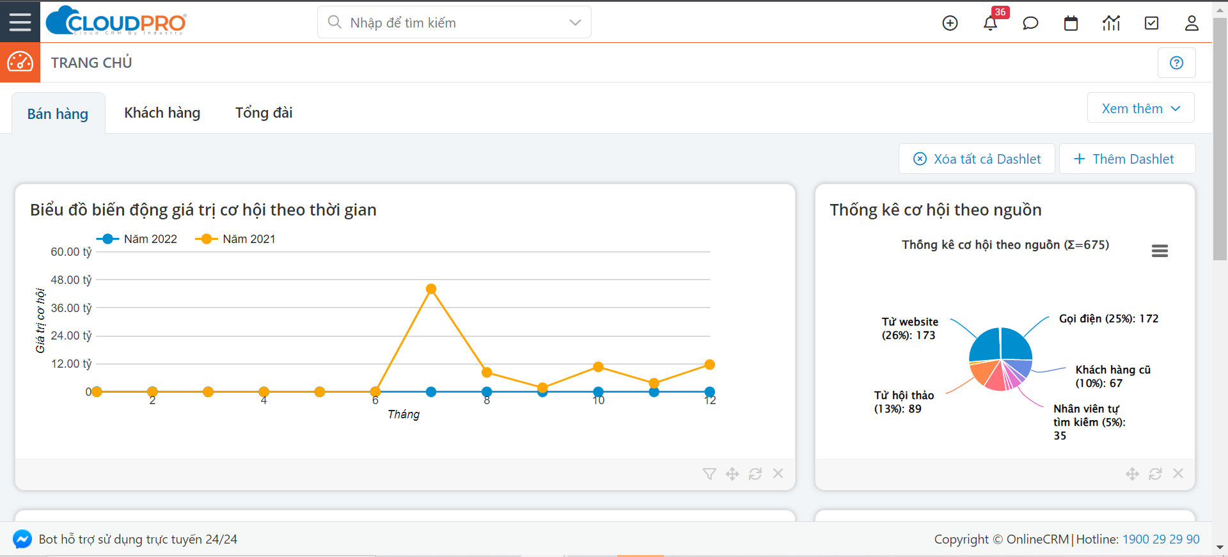Refresh the pie chart dashlet
The width and height of the screenshot is (1228, 557).
(1155, 474)
